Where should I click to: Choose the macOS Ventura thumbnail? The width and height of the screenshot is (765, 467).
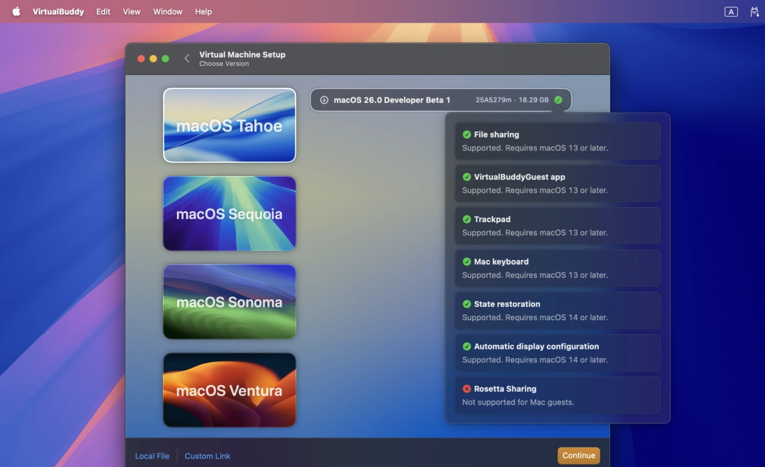229,390
